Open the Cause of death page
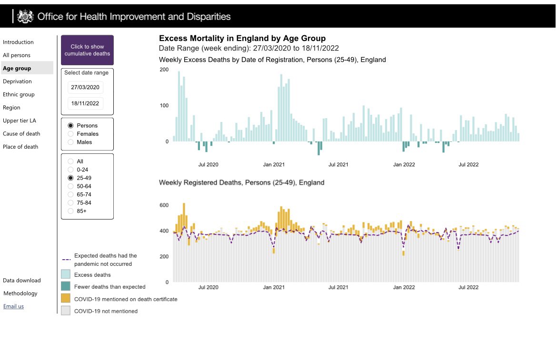Viewport: 557px width, 343px height. pyautogui.click(x=22, y=134)
